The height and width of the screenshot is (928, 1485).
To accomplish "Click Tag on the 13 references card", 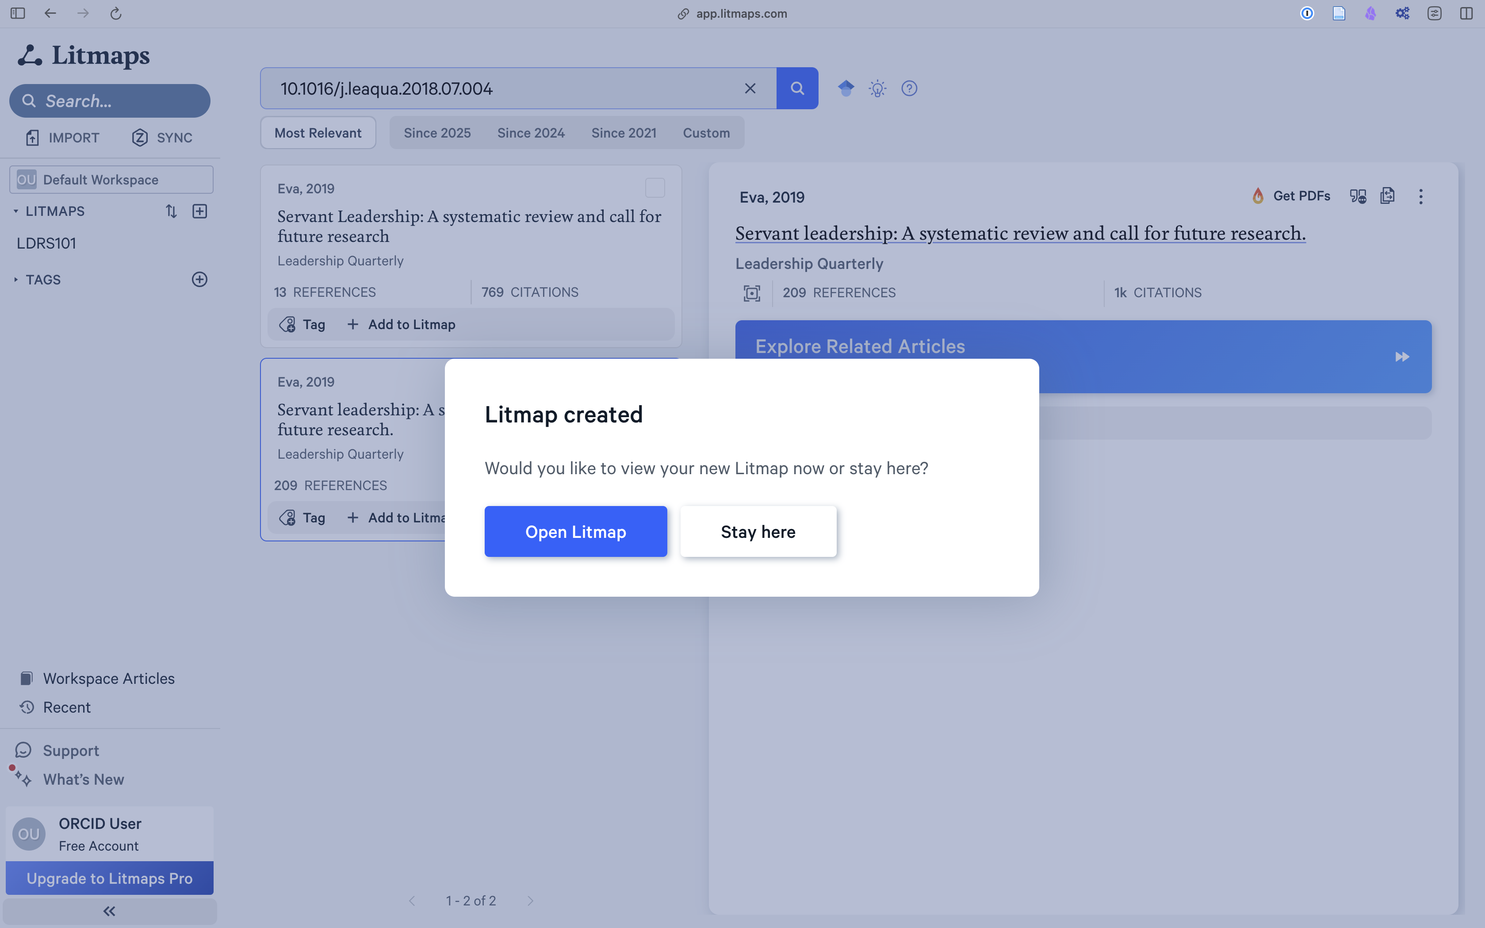I will (302, 324).
